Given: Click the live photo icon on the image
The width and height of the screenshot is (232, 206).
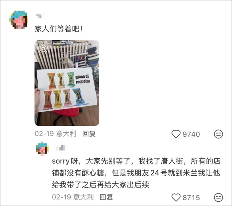Looking at the screenshot, I should pyautogui.click(x=43, y=48).
